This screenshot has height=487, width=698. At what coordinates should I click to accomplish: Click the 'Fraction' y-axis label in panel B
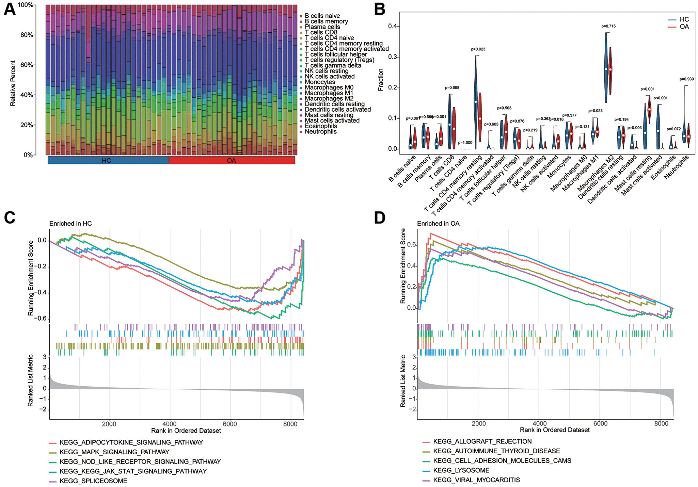tap(381, 80)
